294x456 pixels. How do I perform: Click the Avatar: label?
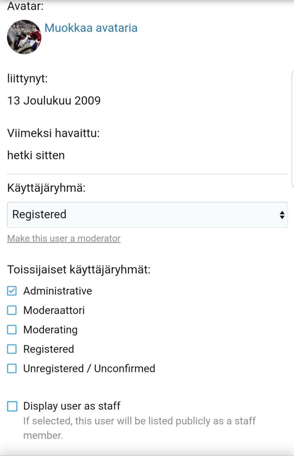(x=25, y=6)
